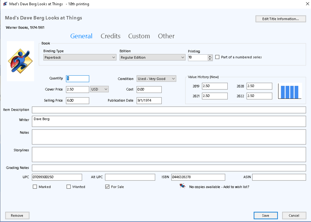Image resolution: width=311 pixels, height=222 pixels.
Task: Click the Selling Price field
Action: [77, 100]
